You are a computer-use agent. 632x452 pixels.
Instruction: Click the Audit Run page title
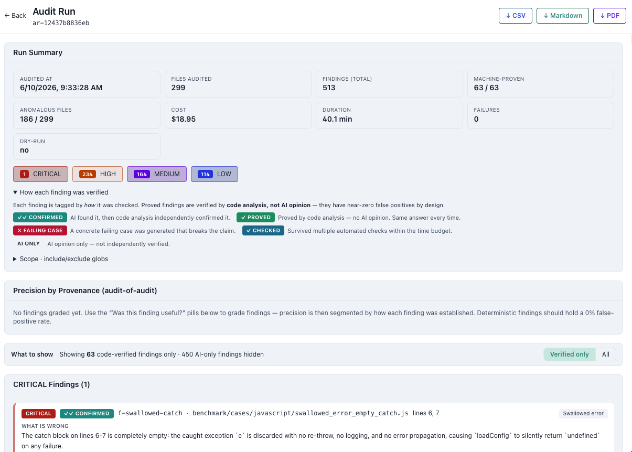click(54, 11)
